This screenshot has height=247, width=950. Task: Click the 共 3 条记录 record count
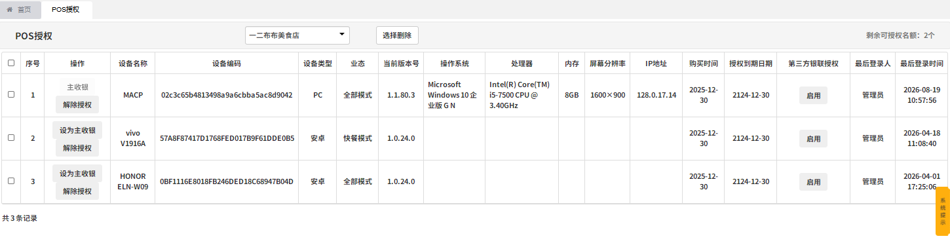pyautogui.click(x=20, y=218)
